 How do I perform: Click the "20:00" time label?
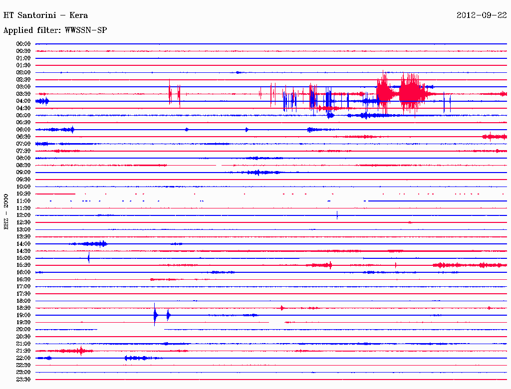pyautogui.click(x=23, y=330)
